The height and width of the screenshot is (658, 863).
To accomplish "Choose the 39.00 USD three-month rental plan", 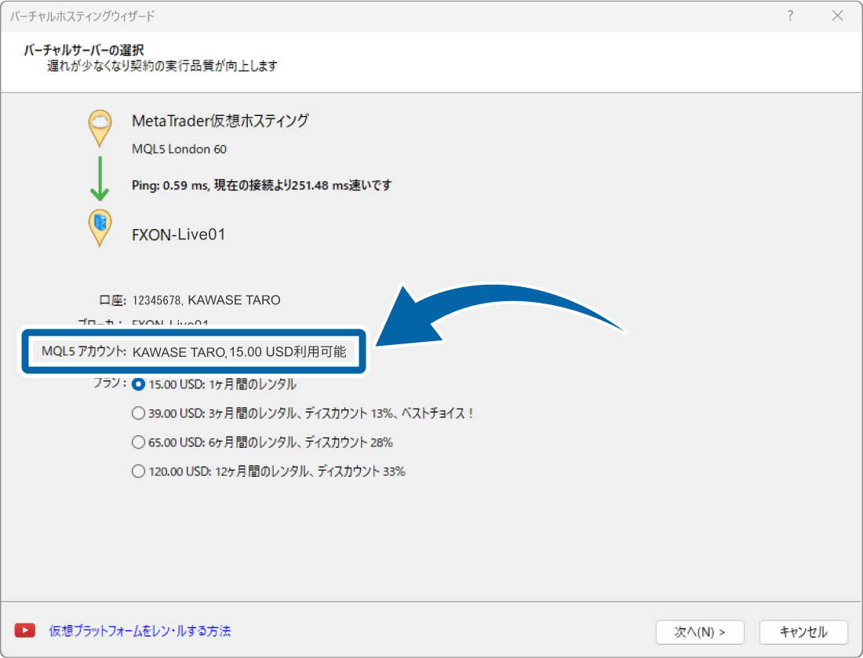I will tap(139, 413).
